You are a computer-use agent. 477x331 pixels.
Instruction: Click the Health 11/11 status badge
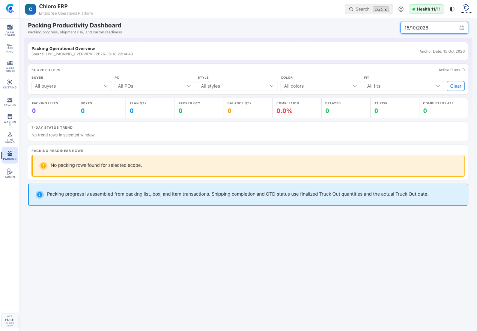[426, 9]
